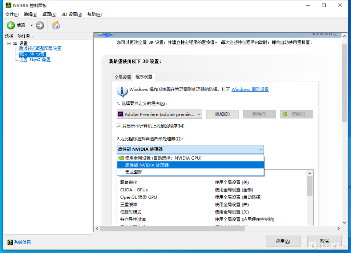This screenshot has height=253, width=351.
Task: Click the 使用全局设置 (全部) value
Action: [x=234, y=190]
